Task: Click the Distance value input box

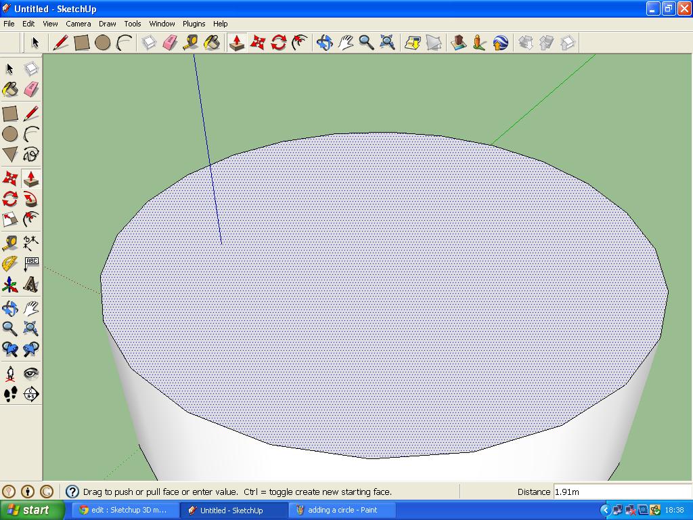Action: click(623, 492)
